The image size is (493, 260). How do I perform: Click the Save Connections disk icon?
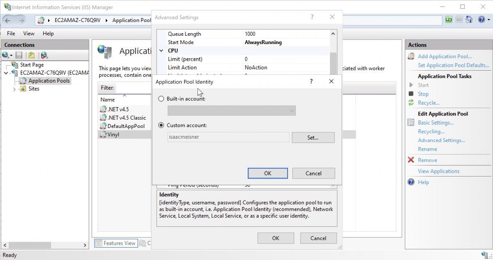18,54
